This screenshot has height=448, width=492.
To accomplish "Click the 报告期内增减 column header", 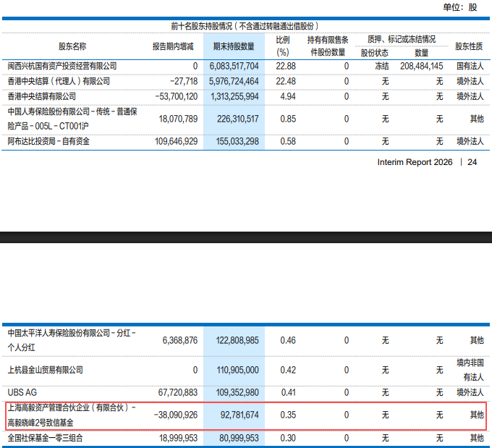I will coord(173,46).
